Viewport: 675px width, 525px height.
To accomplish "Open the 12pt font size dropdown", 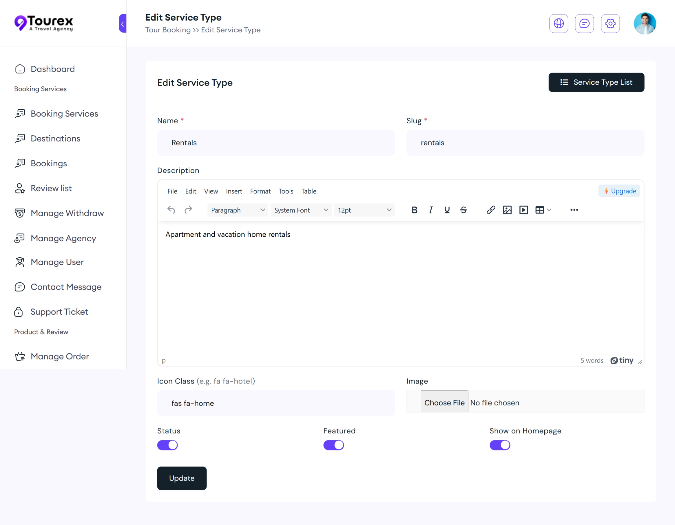I will click(364, 210).
